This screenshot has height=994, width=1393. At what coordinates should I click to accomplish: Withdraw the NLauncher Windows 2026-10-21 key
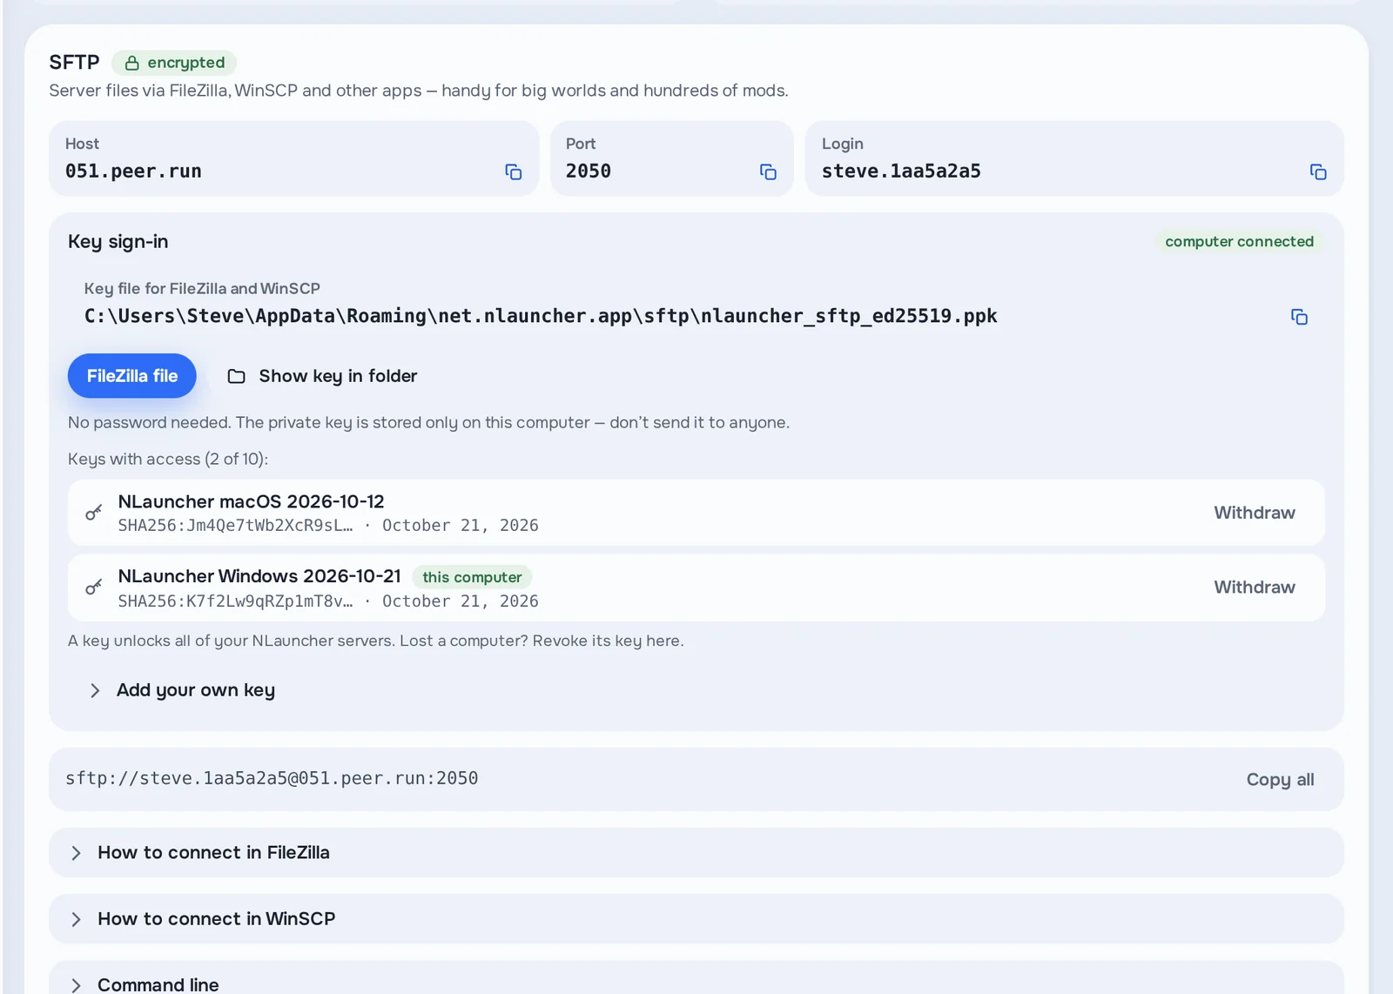point(1255,588)
